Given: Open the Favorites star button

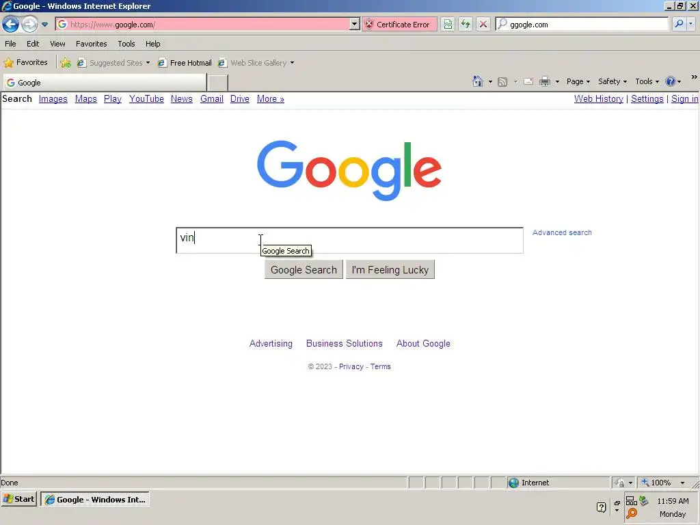Looking at the screenshot, I should click(x=26, y=62).
